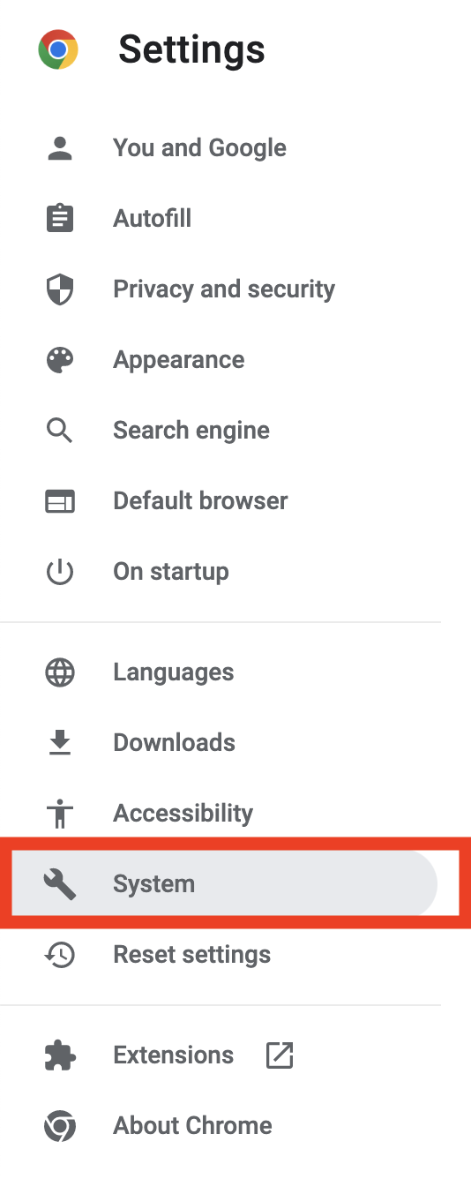Image resolution: width=471 pixels, height=1179 pixels.
Task: Click the Search engine magnifier icon
Action: [60, 431]
